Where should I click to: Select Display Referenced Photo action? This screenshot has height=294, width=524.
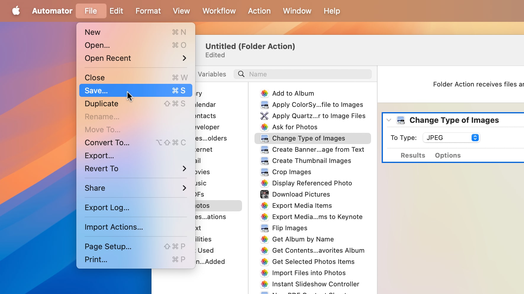click(313, 183)
